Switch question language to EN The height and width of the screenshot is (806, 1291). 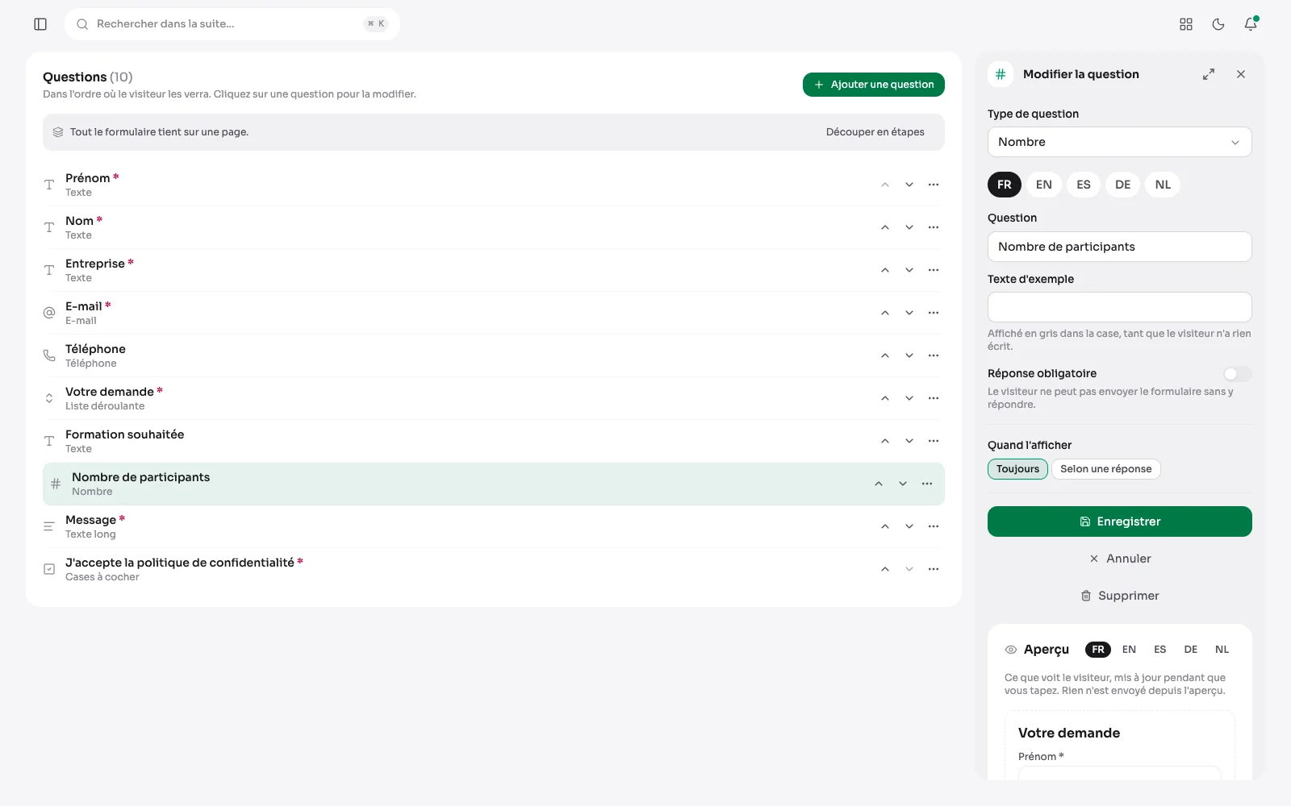1044,185
